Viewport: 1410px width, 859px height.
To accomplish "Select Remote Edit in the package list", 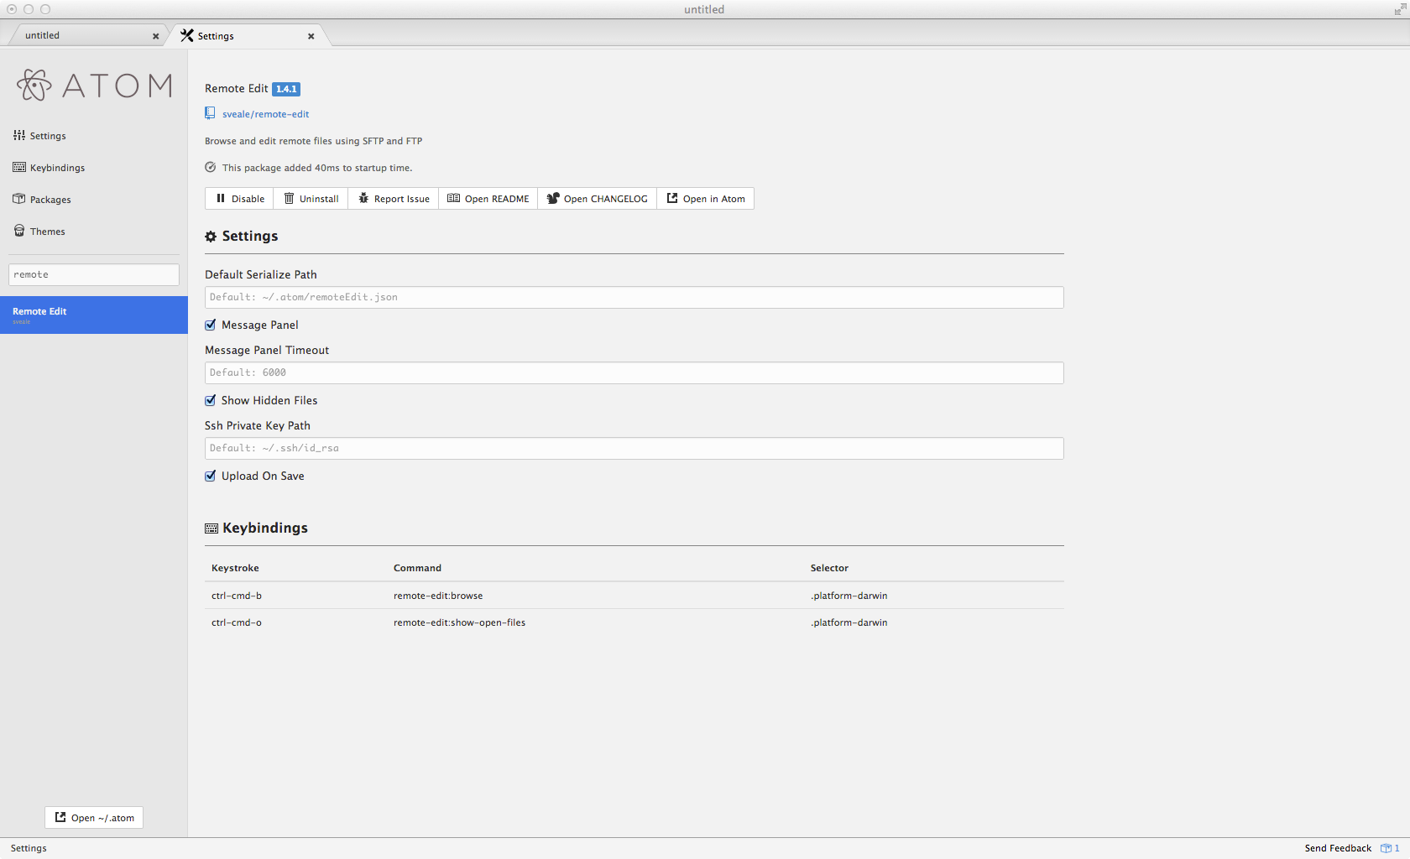I will (x=94, y=315).
